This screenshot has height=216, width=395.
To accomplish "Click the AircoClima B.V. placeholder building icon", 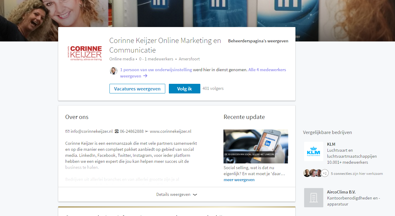I will click(314, 198).
